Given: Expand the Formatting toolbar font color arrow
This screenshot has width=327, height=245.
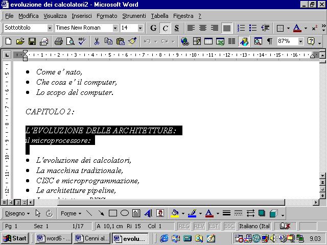Looking at the screenshot, I should click(x=306, y=28).
